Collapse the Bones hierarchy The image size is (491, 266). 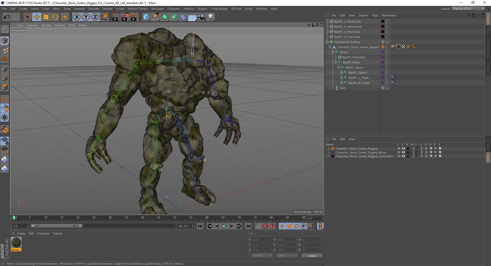[333, 52]
